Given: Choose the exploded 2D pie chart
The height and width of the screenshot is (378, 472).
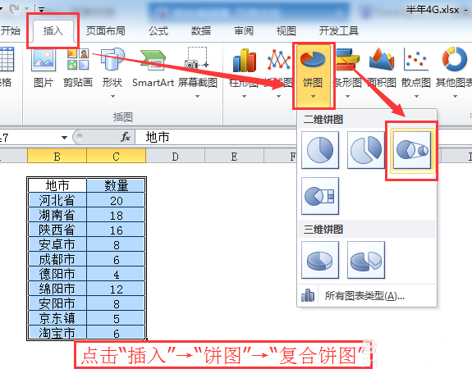Looking at the screenshot, I should (x=366, y=150).
